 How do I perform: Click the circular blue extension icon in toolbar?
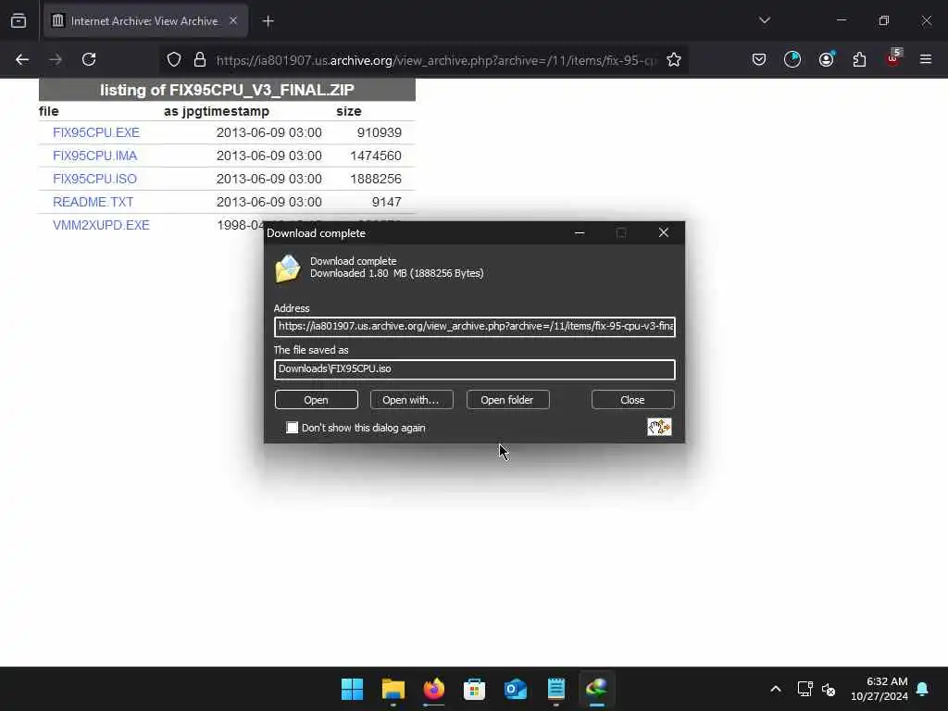click(792, 59)
